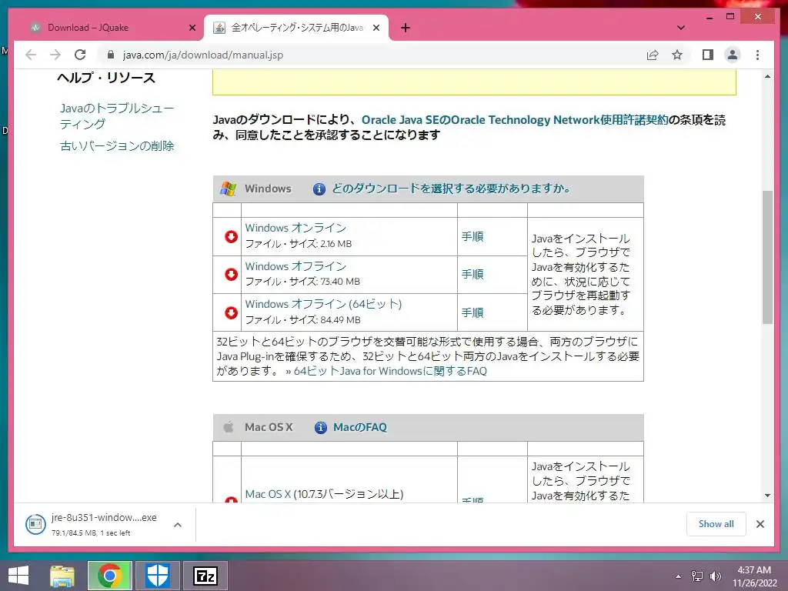The width and height of the screenshot is (788, 591).
Task: Click the volume speaker tray icon
Action: 715,576
